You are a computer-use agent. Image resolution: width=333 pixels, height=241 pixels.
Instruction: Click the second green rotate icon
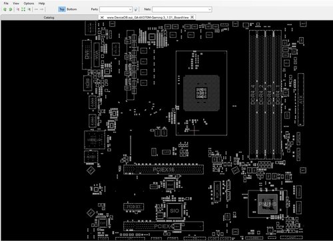tap(11, 9)
